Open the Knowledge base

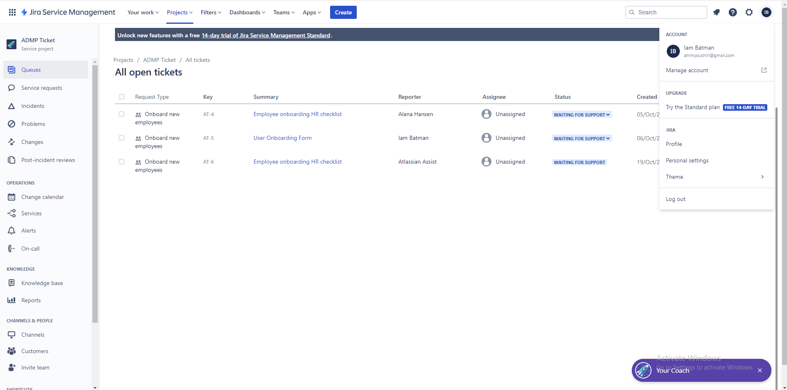[x=41, y=283]
